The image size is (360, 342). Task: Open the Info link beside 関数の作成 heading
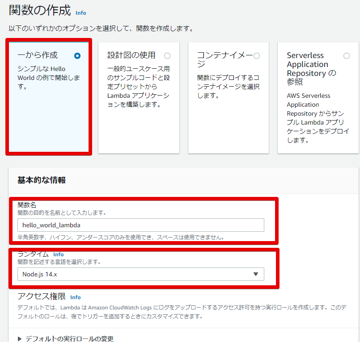[x=80, y=13]
